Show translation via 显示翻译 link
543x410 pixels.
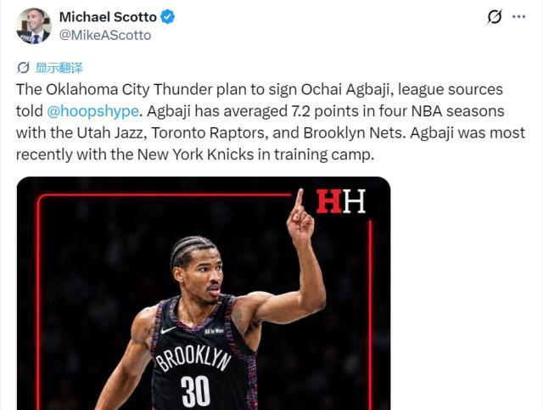click(59, 68)
